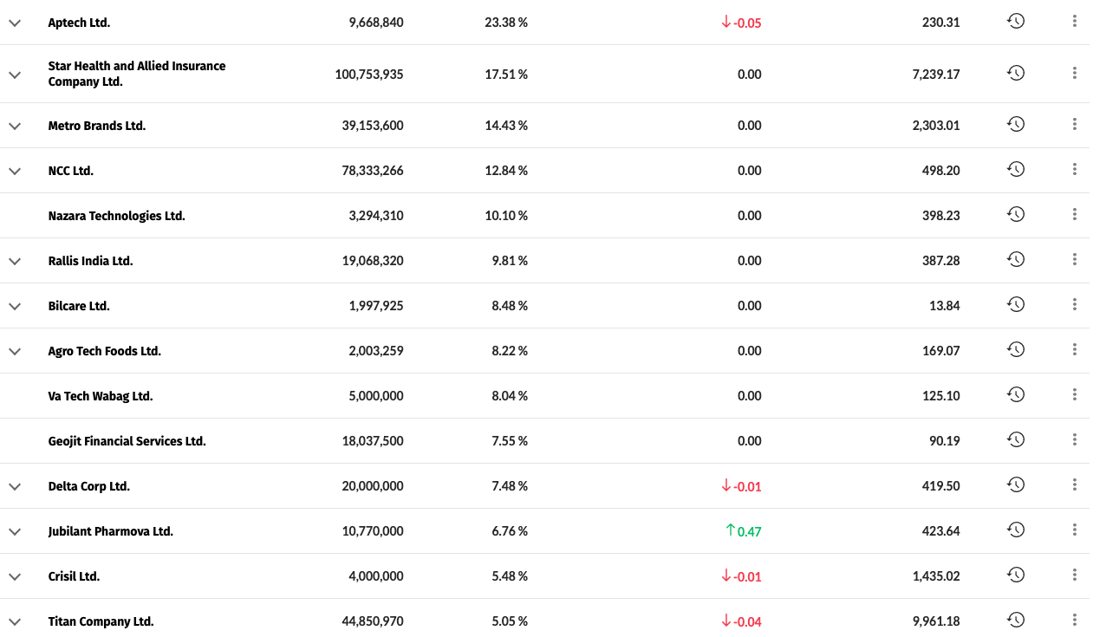The height and width of the screenshot is (637, 1106).
Task: Click history clock icon for Nazara Technologies
Action: point(1016,215)
